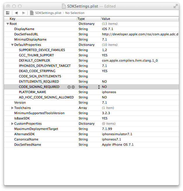The height and width of the screenshot is (191, 183).
Task: Click the empty value cell of CODE_SIGN_ENTITLEMENTS
Action: [140, 76]
